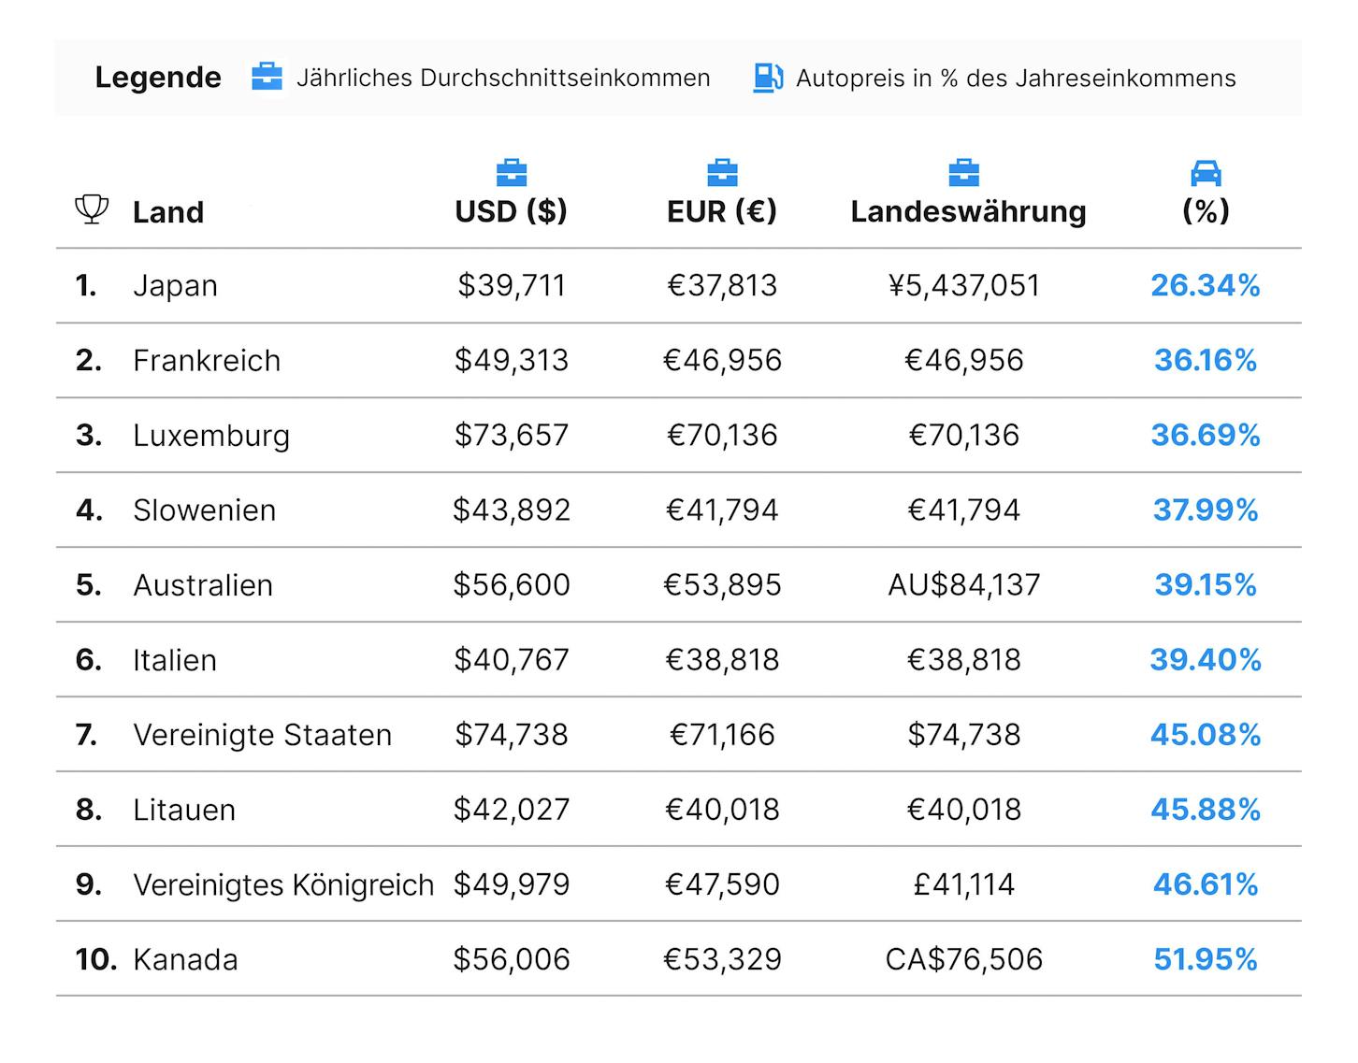
Task: Select Vereinigtes Königreich country name
Action: click(283, 884)
